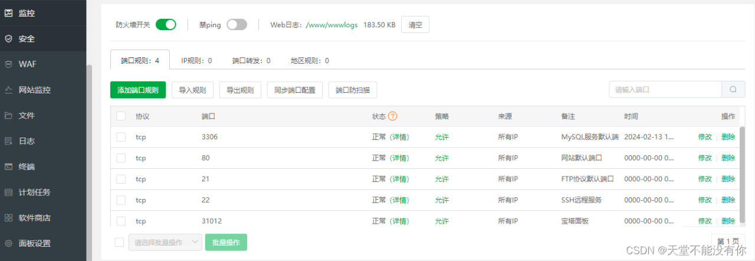Viewport: 755px width, 261px height.
Task: Click 修改 for port 3306
Action: tap(705, 137)
